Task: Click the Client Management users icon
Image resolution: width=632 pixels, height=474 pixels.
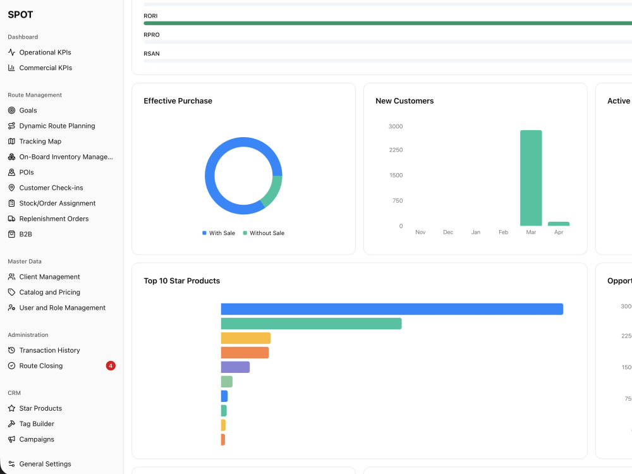Action: [11, 277]
